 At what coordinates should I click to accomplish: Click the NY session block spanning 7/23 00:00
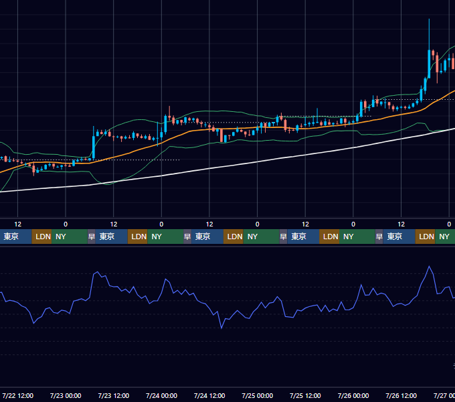[x=70, y=237]
